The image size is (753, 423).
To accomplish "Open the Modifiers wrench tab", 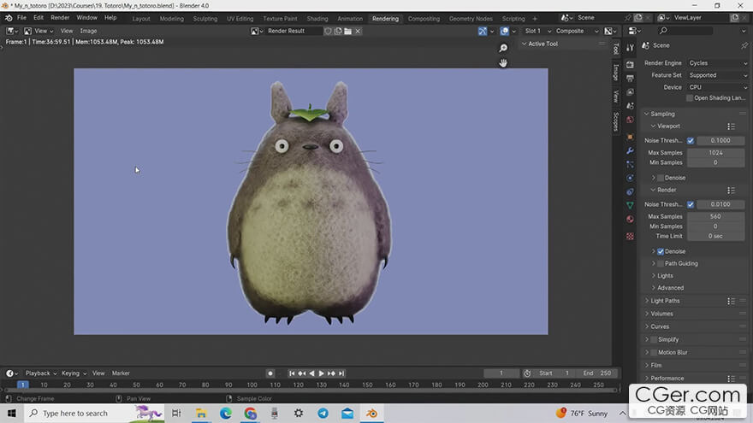I will tap(630, 151).
